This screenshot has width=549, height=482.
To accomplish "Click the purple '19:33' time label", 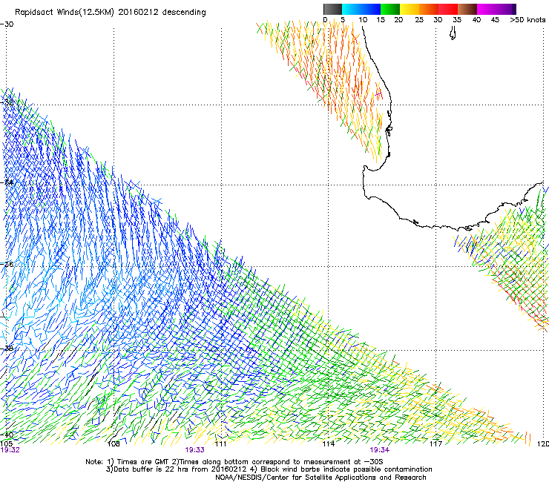I will point(194,450).
